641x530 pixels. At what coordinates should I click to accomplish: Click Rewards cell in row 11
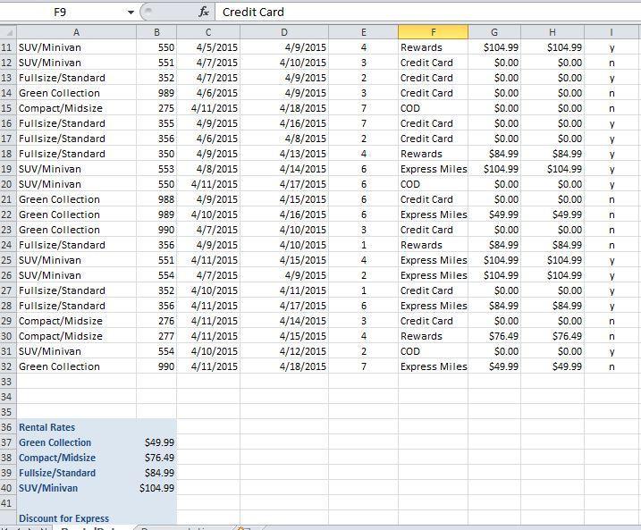point(434,47)
